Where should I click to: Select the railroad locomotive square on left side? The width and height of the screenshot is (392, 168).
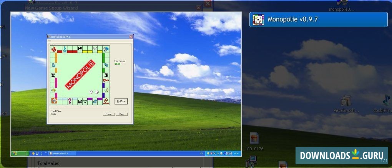(x=53, y=75)
